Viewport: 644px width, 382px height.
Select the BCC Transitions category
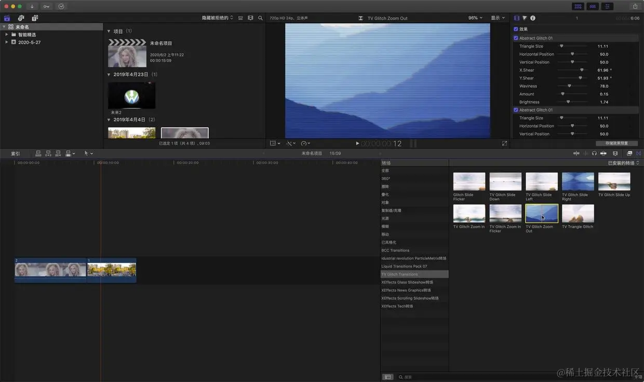(414, 250)
